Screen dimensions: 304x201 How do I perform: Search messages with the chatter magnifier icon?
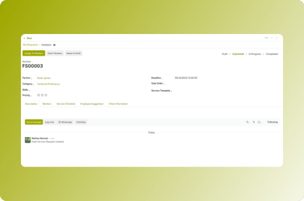coord(247,122)
